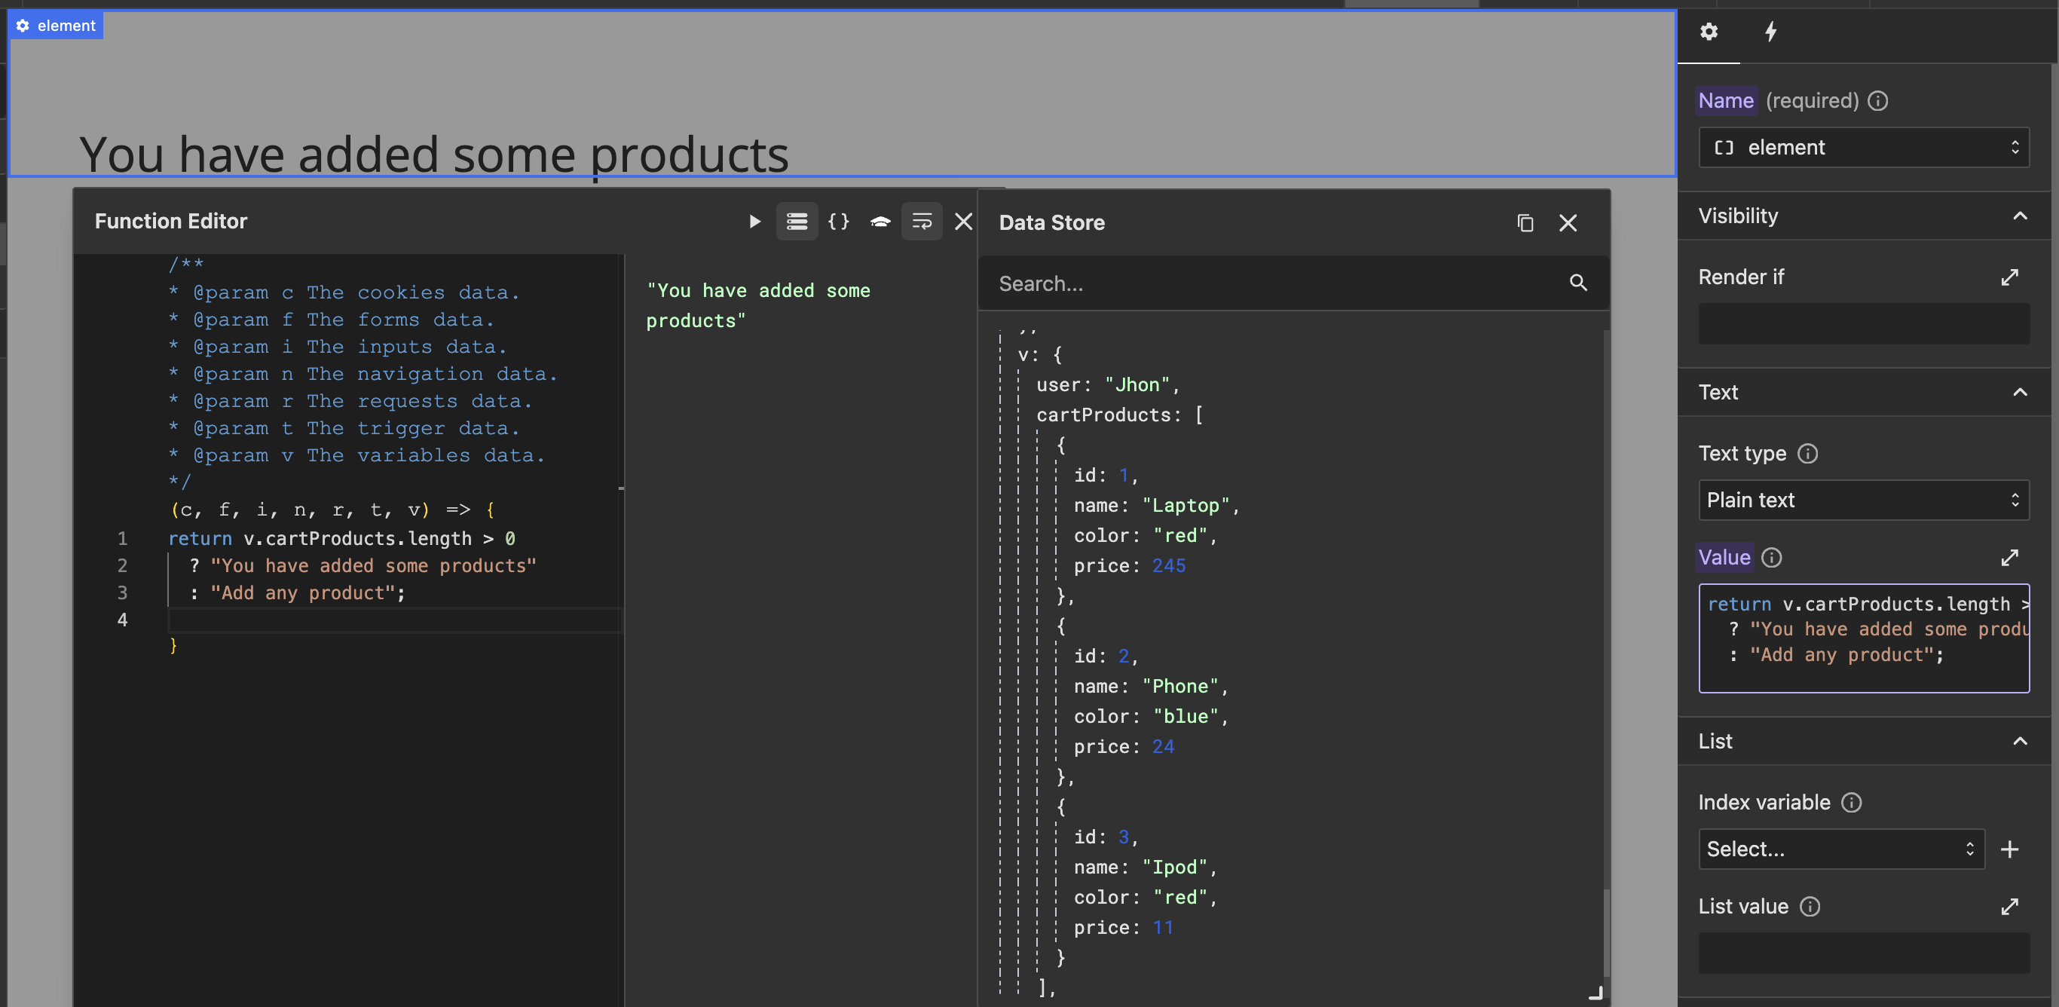Click the name "Phone" entry
This screenshot has height=1007, width=2059.
click(x=1151, y=686)
